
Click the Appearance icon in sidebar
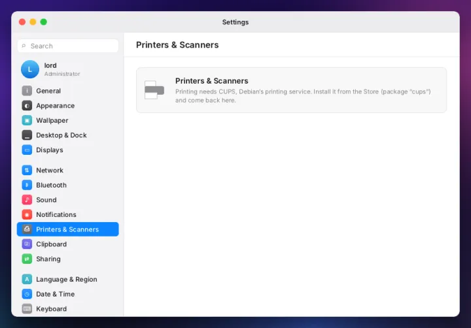(x=27, y=105)
